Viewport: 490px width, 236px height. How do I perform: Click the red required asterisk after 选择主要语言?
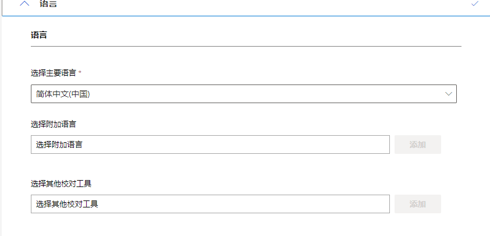[x=80, y=72]
